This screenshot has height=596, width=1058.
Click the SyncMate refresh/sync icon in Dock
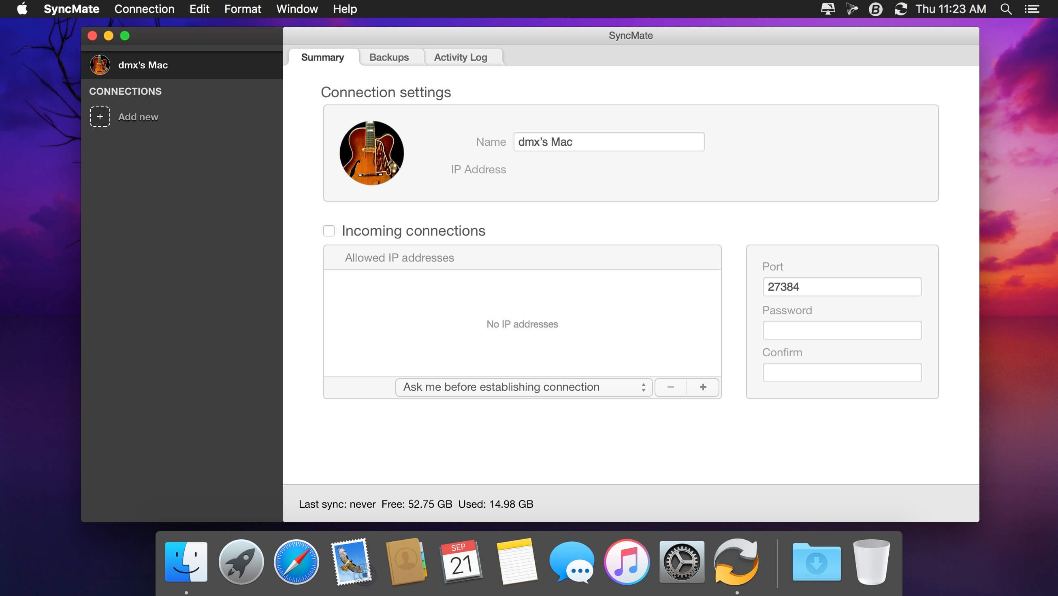click(x=737, y=563)
